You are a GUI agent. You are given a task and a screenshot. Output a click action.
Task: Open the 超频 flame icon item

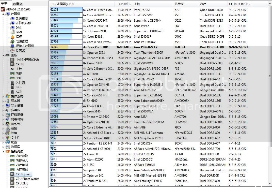point(12,37)
